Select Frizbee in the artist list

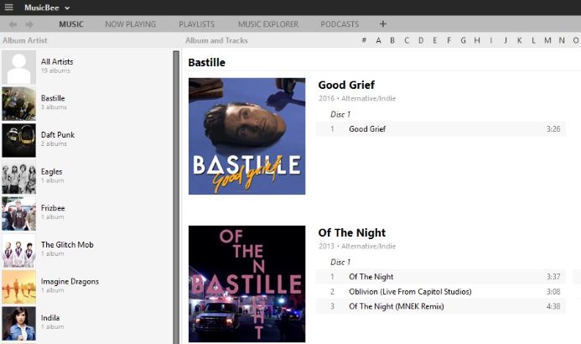(86, 213)
